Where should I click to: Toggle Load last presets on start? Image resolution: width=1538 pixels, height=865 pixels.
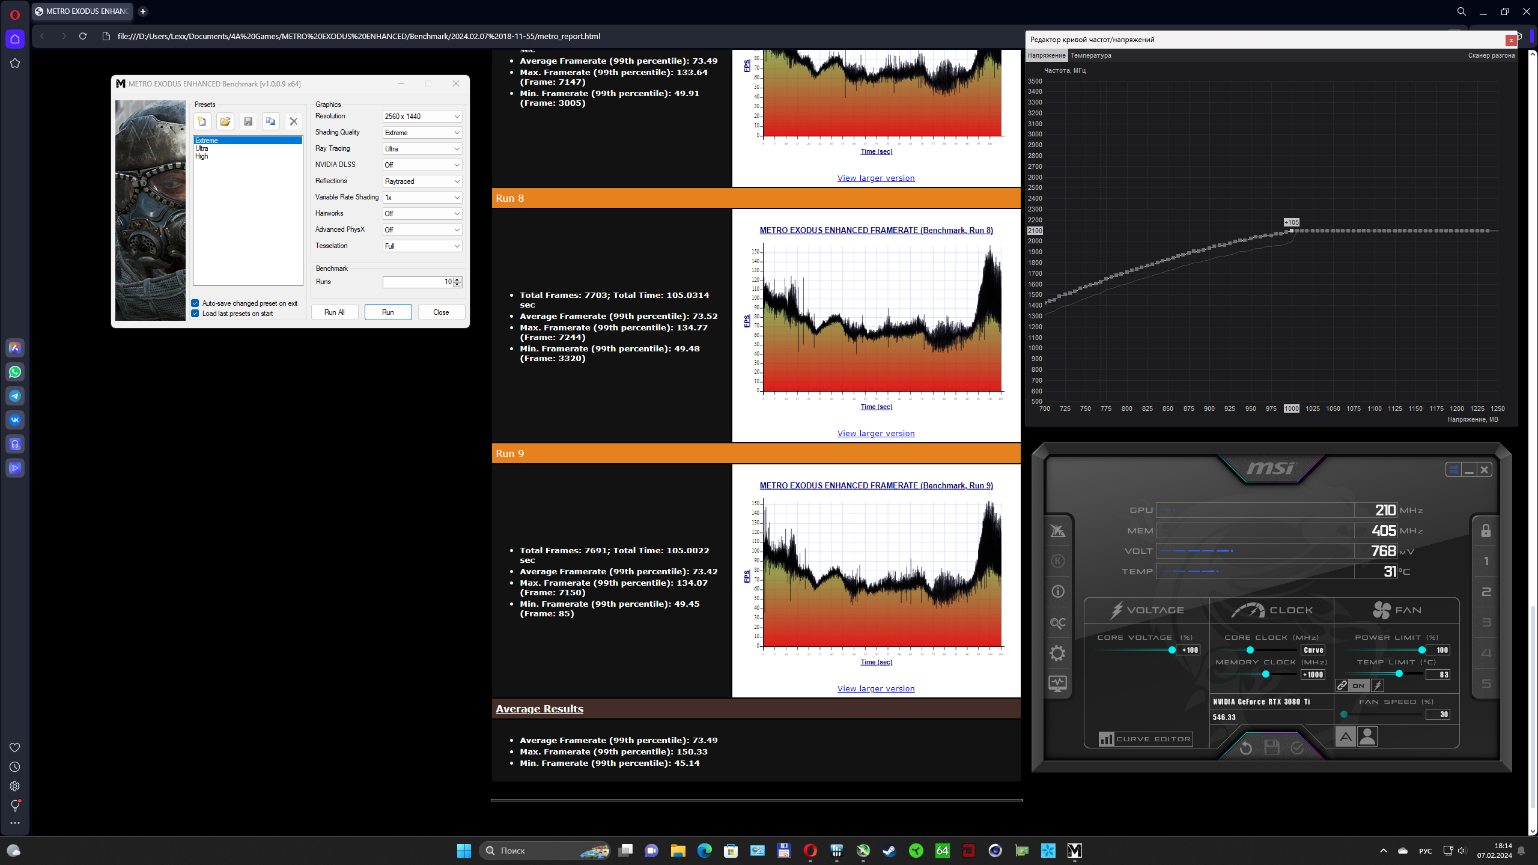pos(195,314)
